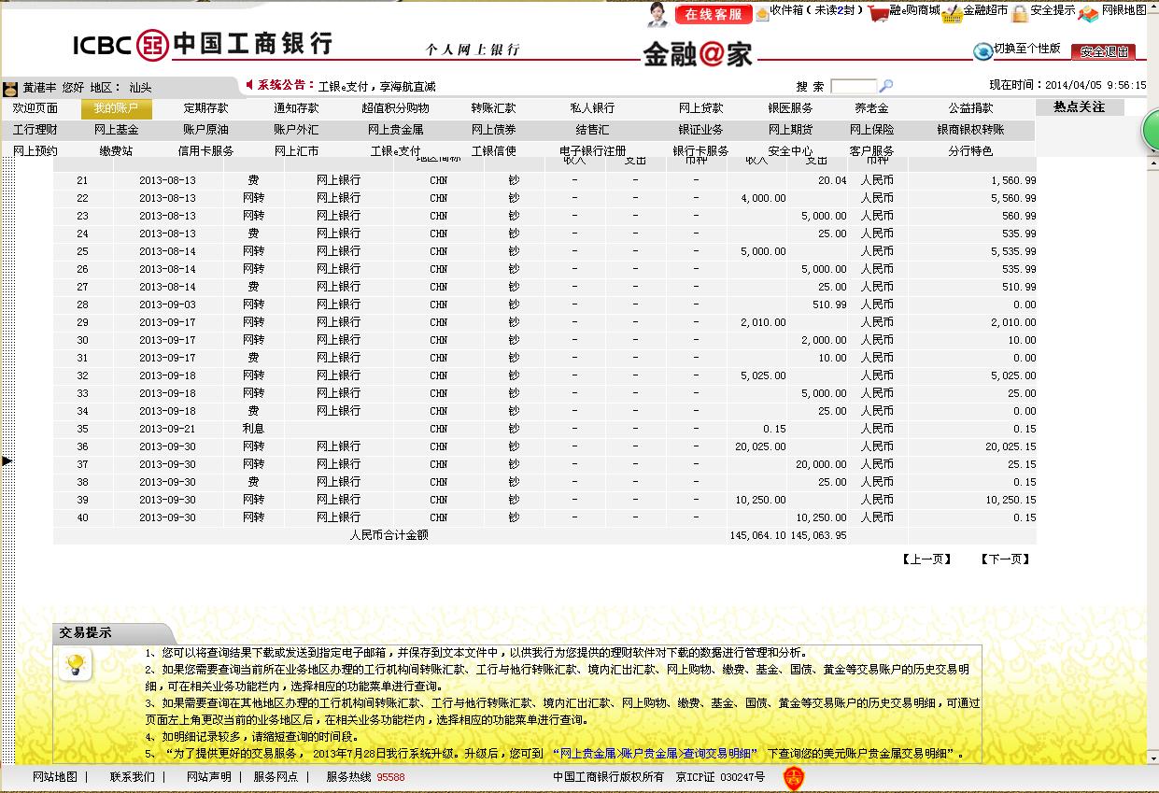Open 服务网点 footer link
The height and width of the screenshot is (793, 1159).
pos(276,776)
